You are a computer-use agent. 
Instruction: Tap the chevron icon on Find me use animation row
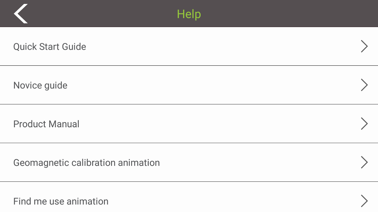pyautogui.click(x=364, y=201)
